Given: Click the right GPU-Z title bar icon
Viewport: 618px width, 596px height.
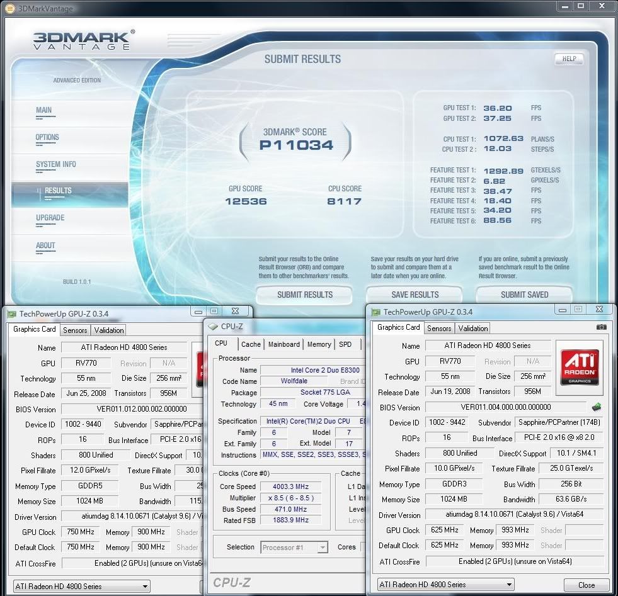Looking at the screenshot, I should [x=375, y=312].
